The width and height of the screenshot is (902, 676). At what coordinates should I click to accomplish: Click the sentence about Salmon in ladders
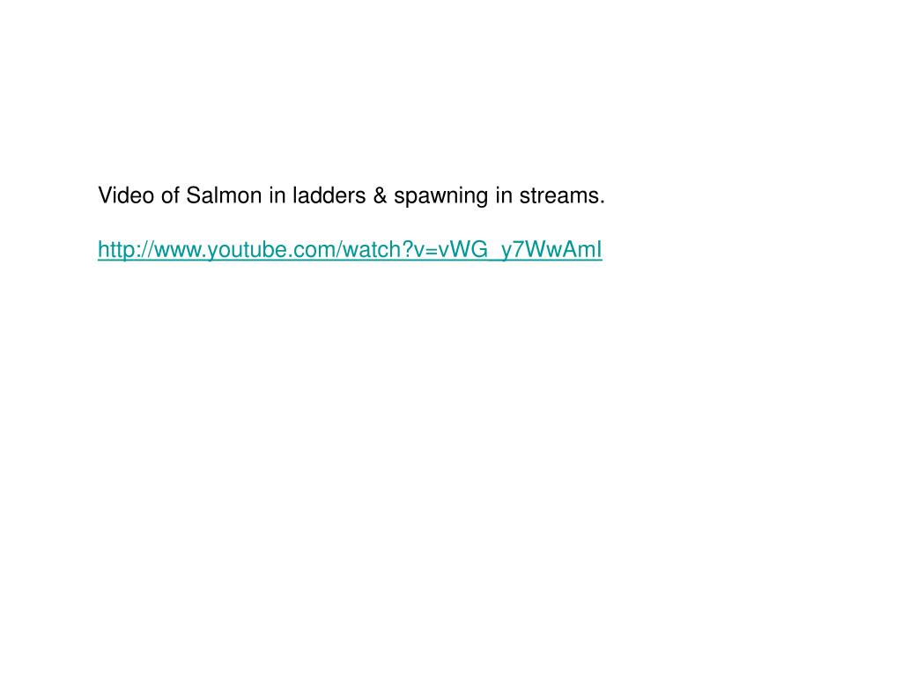351,195
